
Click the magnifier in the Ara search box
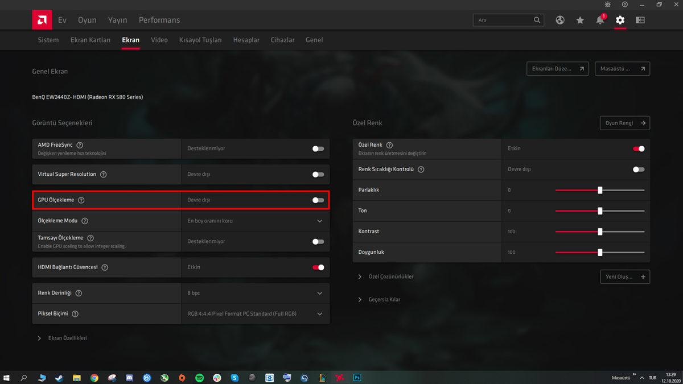tap(536, 19)
